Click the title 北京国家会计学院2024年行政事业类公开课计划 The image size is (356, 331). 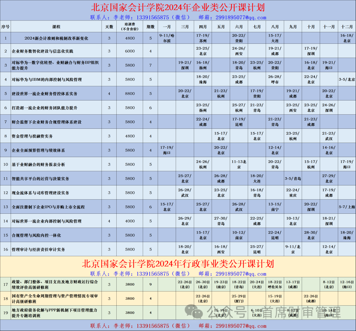pos(178,263)
